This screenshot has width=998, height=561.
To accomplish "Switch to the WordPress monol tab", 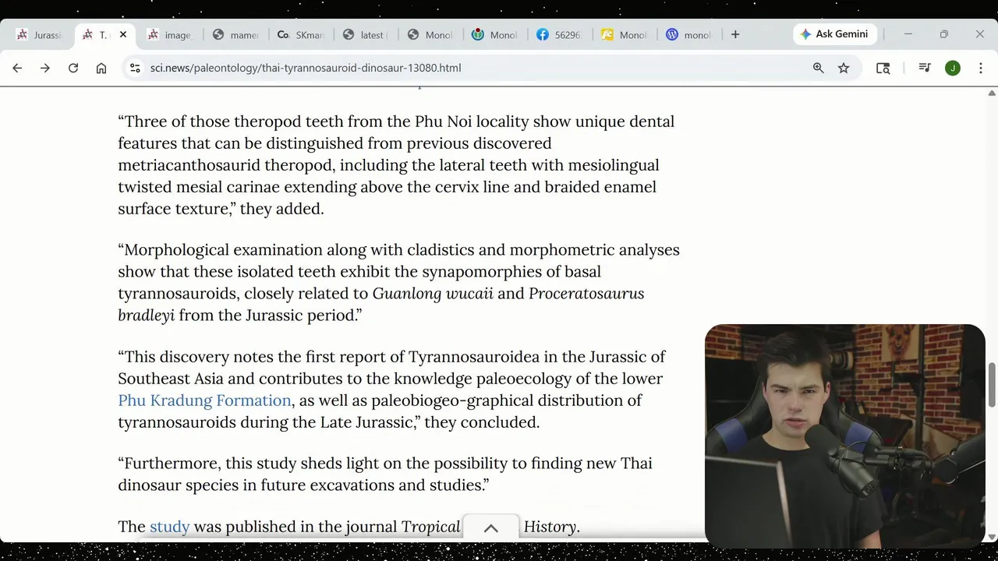I will point(689,34).
